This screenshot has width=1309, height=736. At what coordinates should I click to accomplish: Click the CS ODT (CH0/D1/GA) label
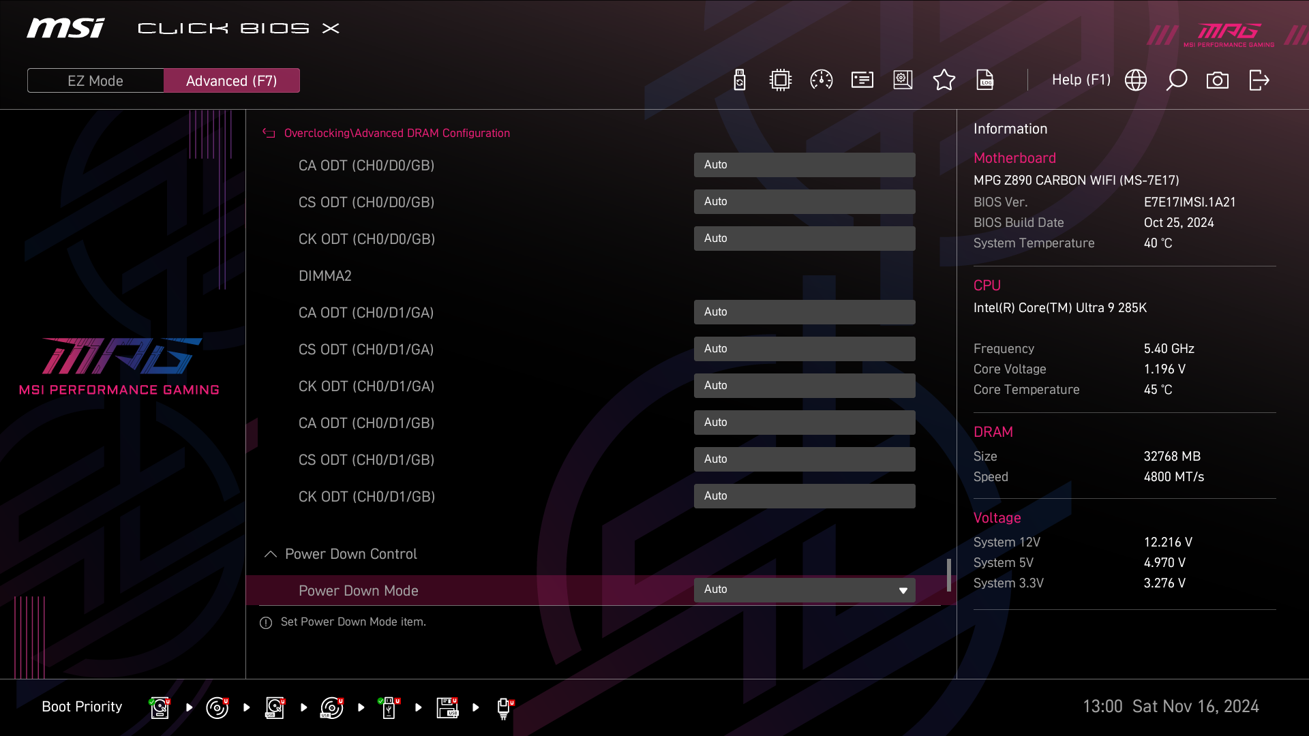[x=366, y=350]
